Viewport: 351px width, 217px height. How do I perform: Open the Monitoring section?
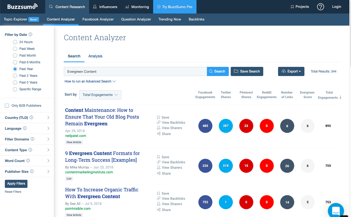[x=137, y=7]
